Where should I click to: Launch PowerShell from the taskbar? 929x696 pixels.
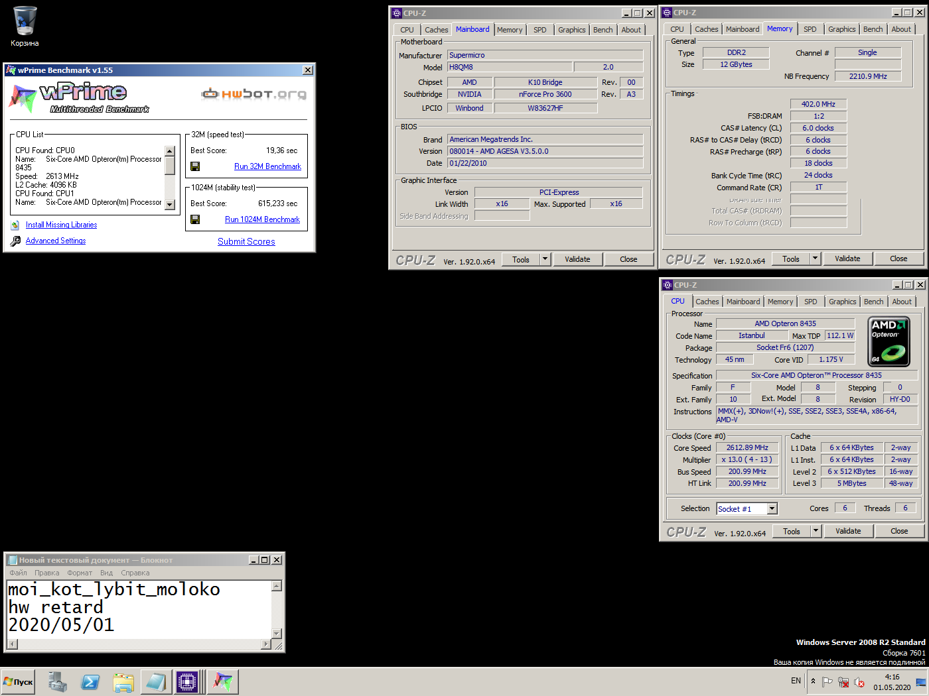pyautogui.click(x=90, y=681)
